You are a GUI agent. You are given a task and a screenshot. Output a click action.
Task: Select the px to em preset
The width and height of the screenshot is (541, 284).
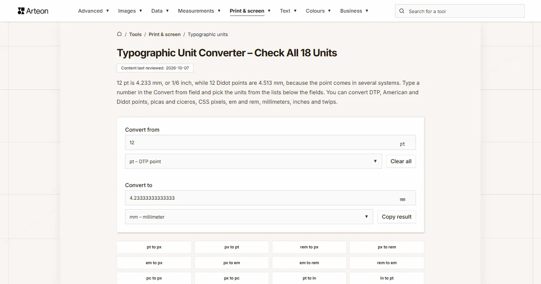(x=232, y=263)
